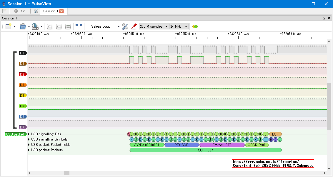Open the Saleae Logic device dropdown
The image size is (333, 177).
(105, 26)
